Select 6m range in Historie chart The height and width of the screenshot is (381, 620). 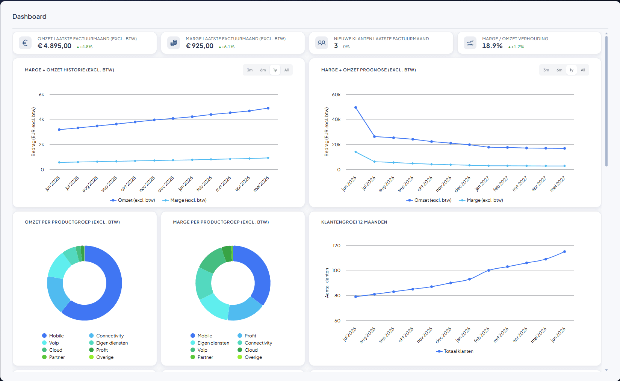263,70
